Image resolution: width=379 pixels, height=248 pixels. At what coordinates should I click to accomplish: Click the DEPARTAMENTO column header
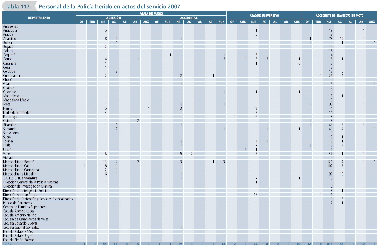pyautogui.click(x=39, y=18)
